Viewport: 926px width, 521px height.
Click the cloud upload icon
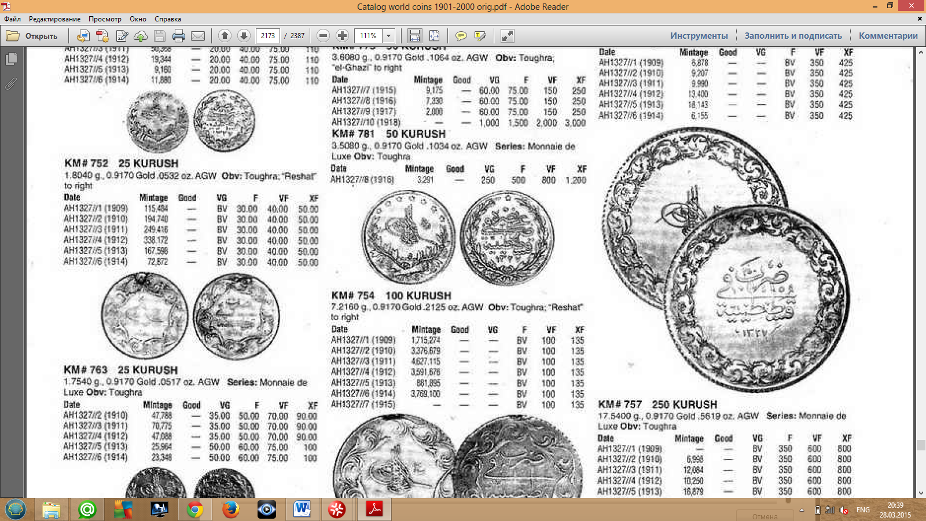pyautogui.click(x=141, y=36)
